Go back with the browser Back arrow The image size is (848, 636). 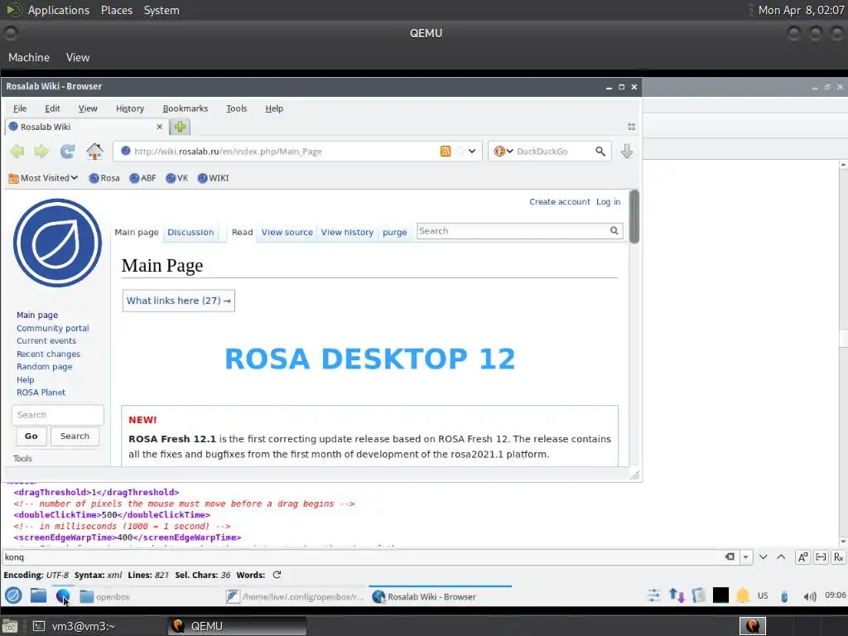[17, 152]
